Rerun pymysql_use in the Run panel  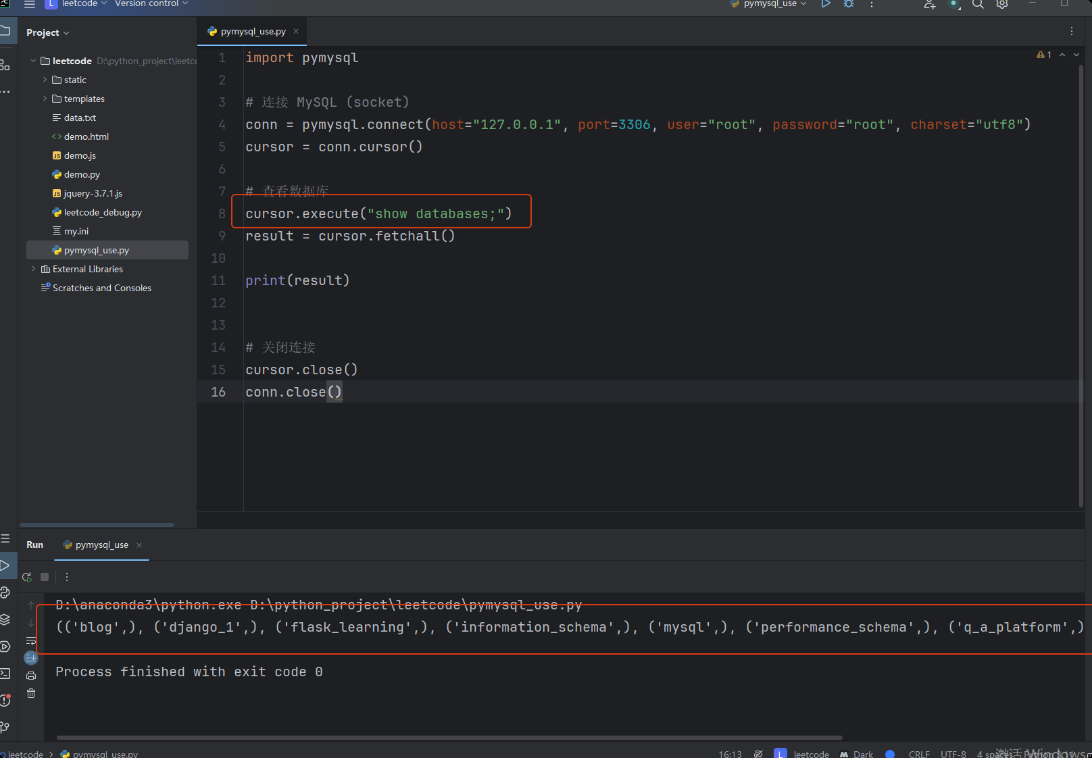click(27, 577)
